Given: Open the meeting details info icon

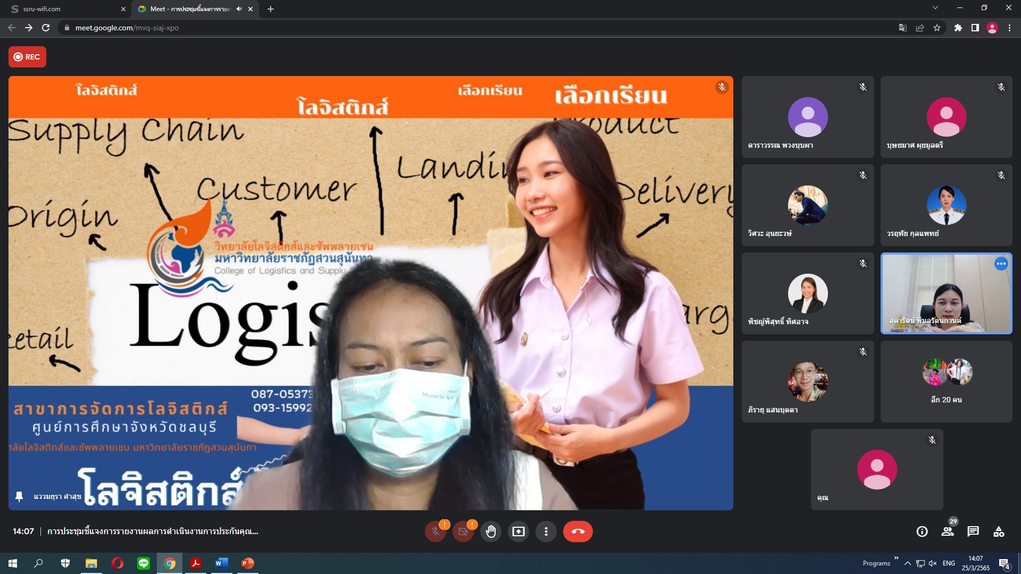Looking at the screenshot, I should 922,531.
